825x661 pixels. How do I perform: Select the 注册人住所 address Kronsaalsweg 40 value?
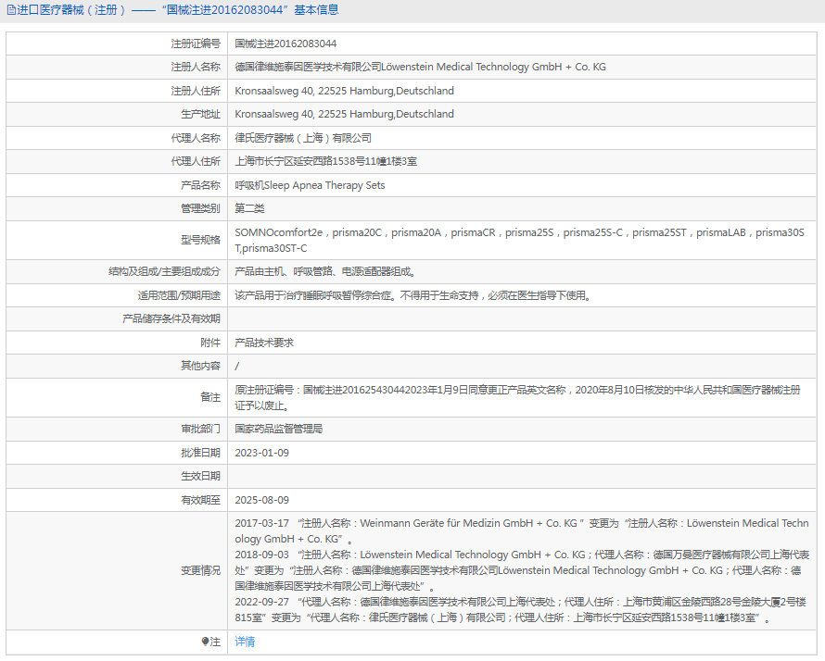(344, 91)
